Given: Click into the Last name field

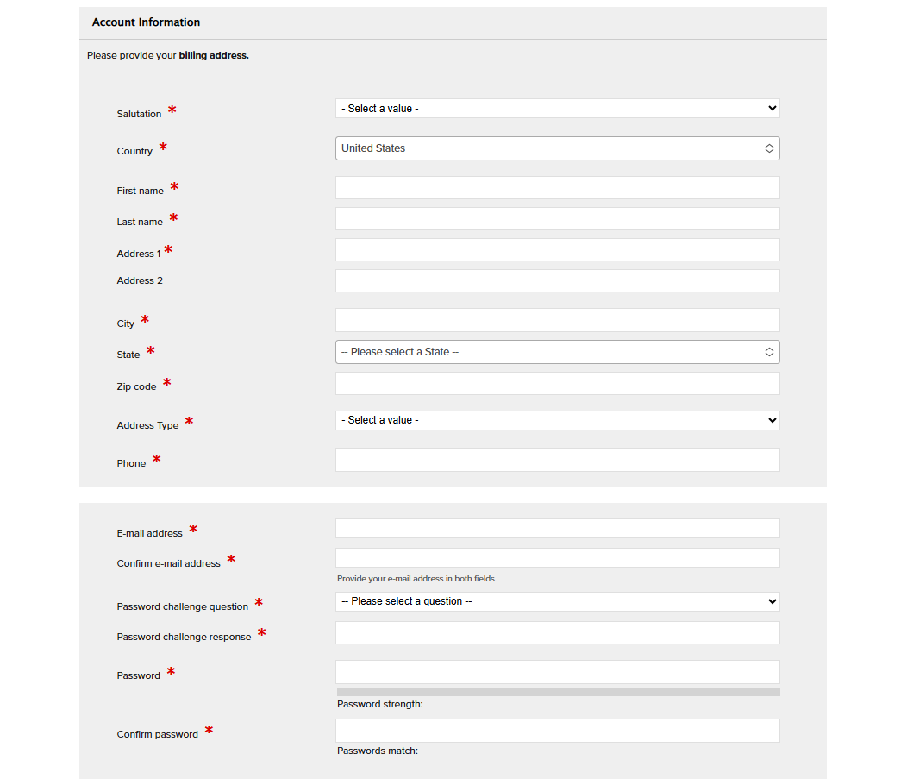Looking at the screenshot, I should (557, 218).
